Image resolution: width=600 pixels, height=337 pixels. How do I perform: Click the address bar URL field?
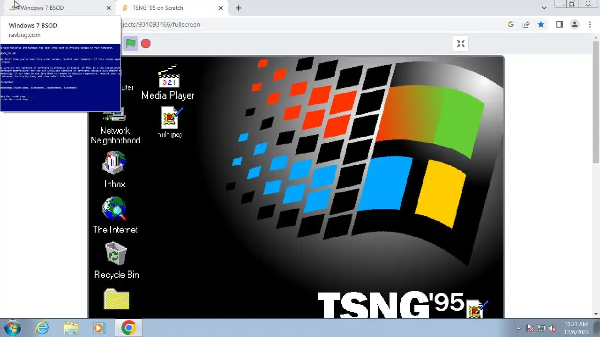click(x=309, y=24)
